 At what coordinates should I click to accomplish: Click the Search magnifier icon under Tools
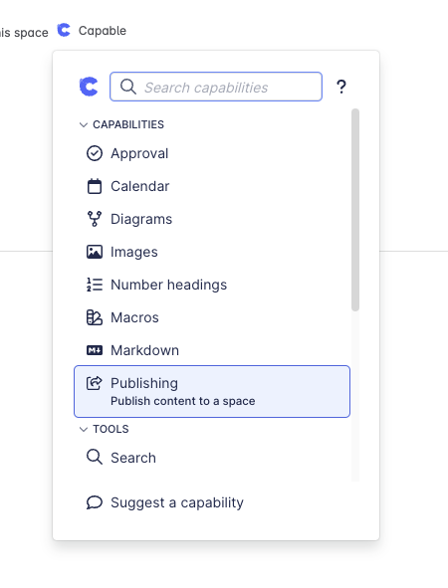95,458
